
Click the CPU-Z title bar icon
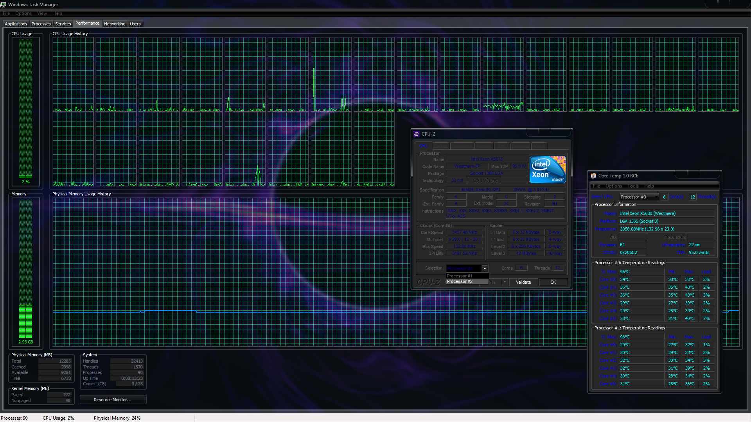click(417, 134)
